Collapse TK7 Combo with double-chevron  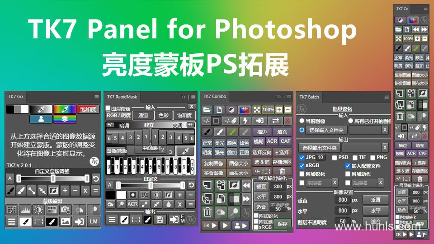[x=279, y=97]
